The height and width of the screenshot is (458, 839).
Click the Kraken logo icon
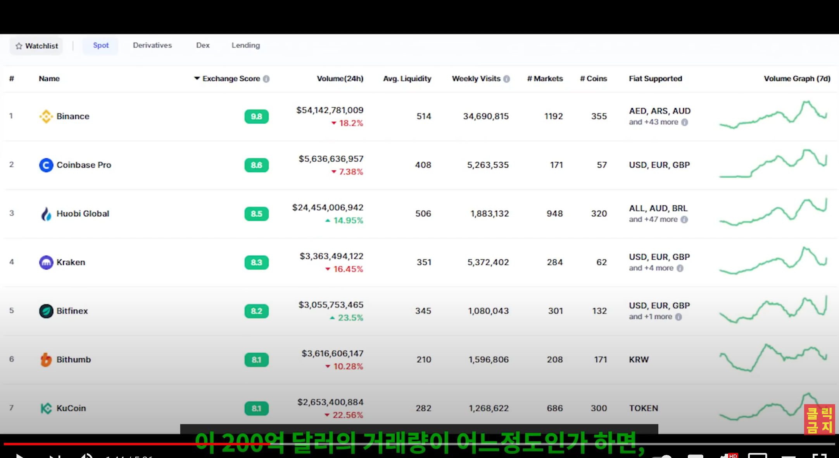[x=46, y=262]
